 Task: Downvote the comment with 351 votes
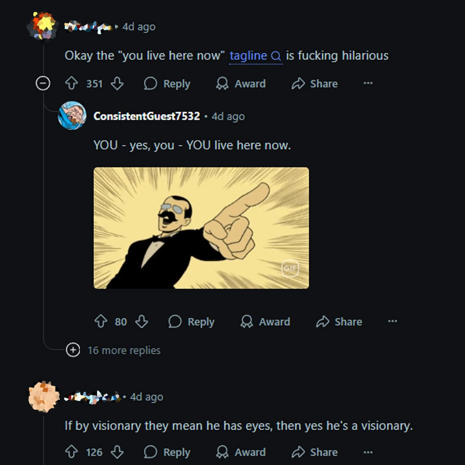117,84
